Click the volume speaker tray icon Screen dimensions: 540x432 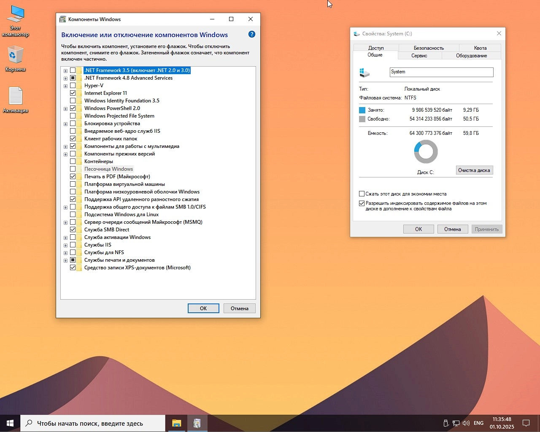click(466, 423)
